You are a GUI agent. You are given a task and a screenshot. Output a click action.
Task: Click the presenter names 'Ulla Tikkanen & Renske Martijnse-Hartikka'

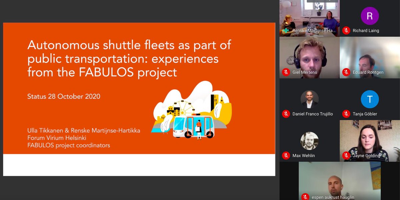tap(84, 131)
